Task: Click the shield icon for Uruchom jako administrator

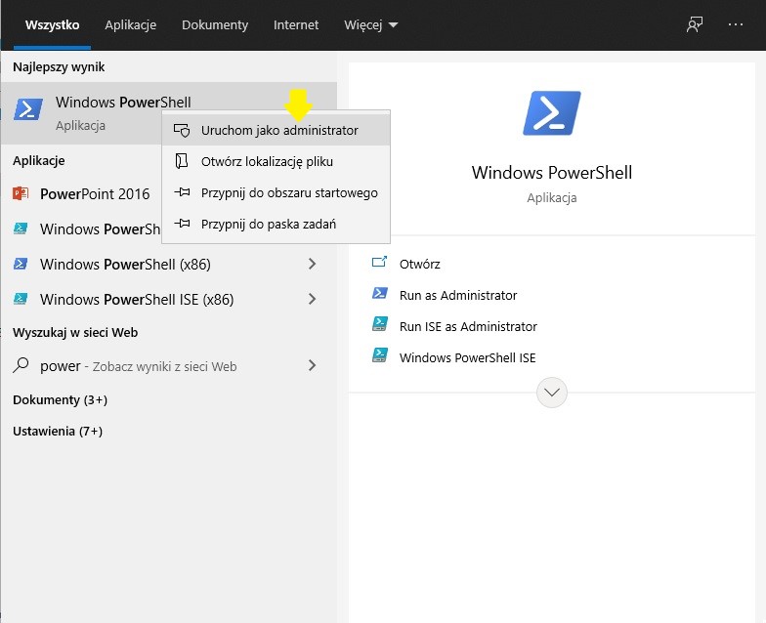Action: [181, 130]
